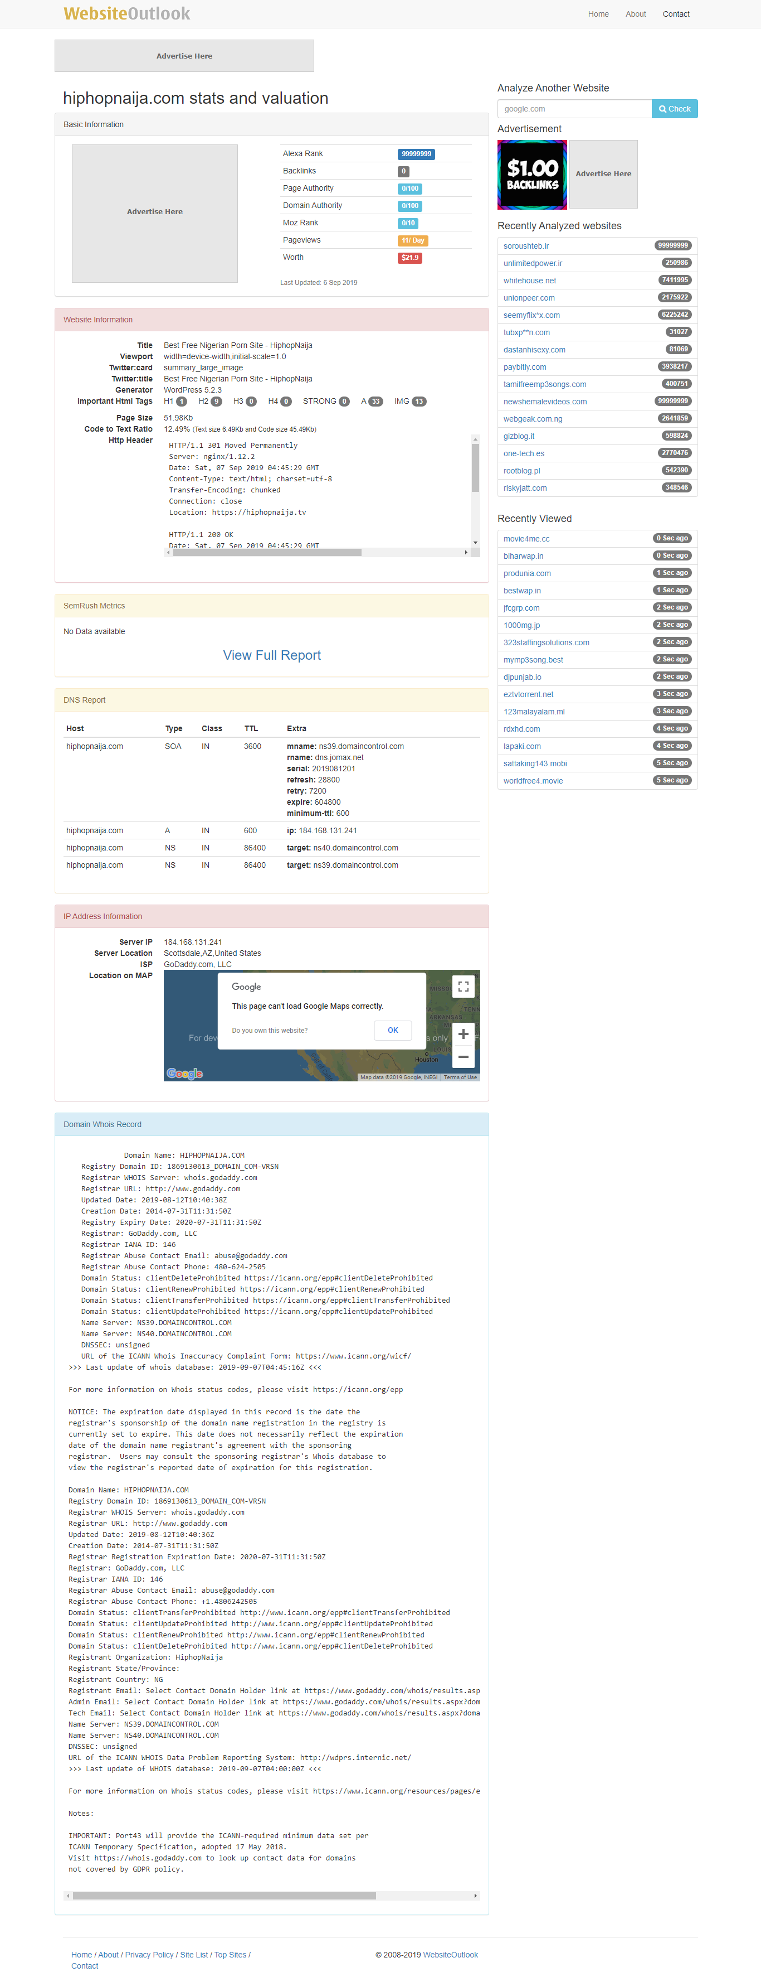Open one-tech.es link

tap(524, 453)
